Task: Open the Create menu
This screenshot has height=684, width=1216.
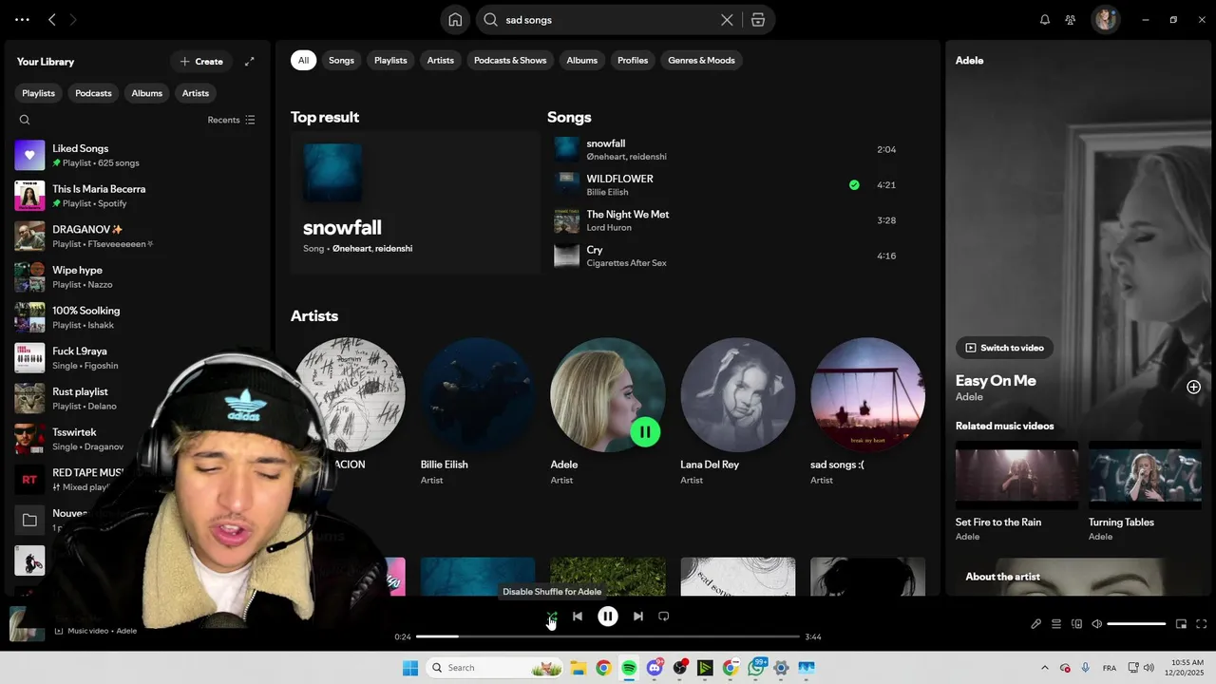Action: 201,62
